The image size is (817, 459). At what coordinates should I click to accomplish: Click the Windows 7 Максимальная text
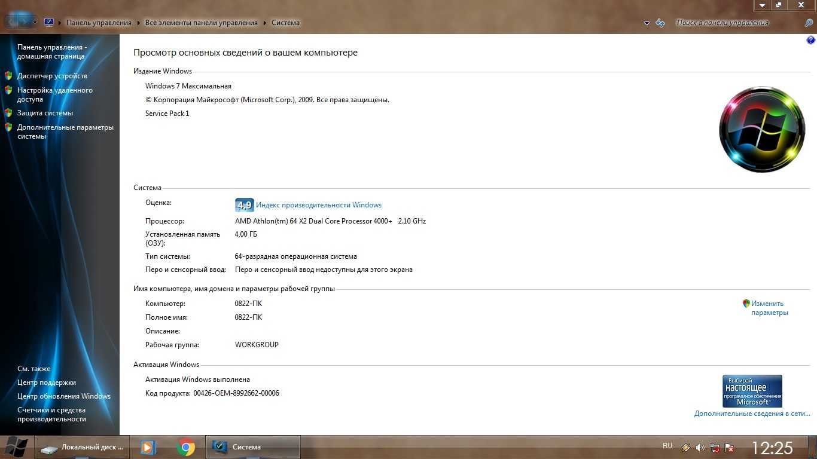click(188, 86)
